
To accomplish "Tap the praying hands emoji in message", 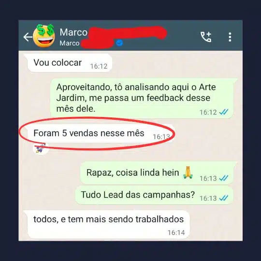I will coord(188,173).
